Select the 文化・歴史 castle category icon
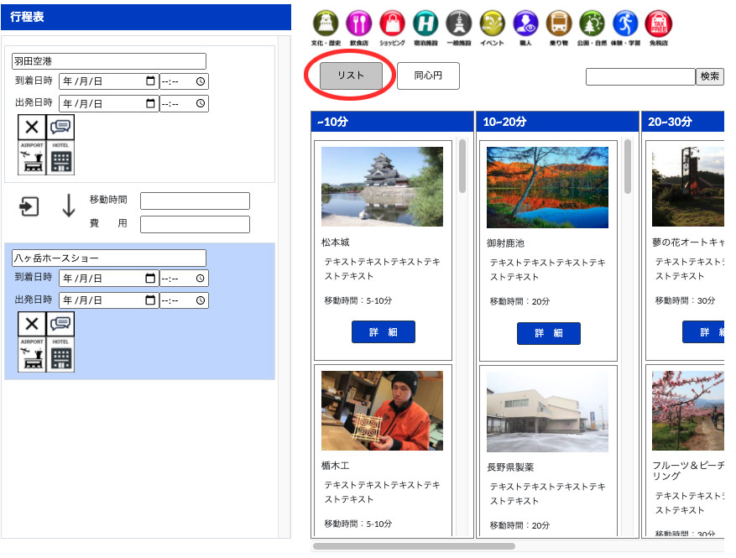This screenshot has height=558, width=736. (326, 23)
